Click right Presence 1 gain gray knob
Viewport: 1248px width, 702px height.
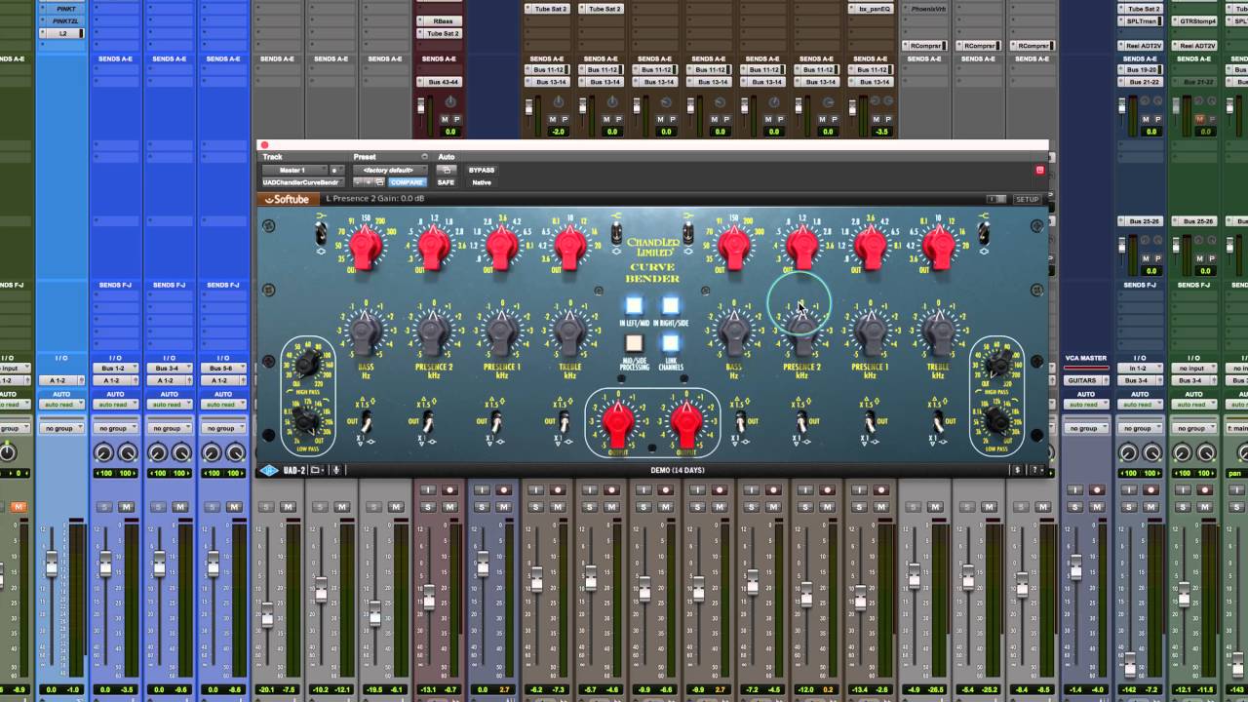point(870,333)
